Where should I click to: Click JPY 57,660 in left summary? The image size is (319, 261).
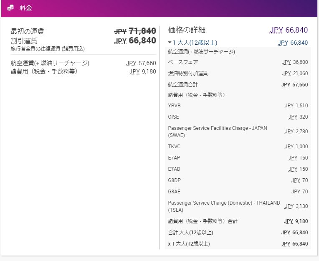coord(141,63)
